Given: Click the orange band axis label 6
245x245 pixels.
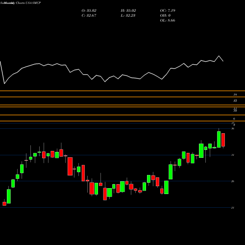Looking at the screenshot, I should pos(234,119).
